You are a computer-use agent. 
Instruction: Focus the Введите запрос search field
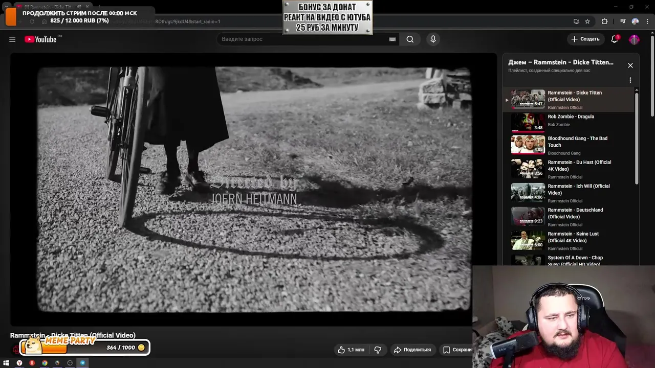[307, 39]
